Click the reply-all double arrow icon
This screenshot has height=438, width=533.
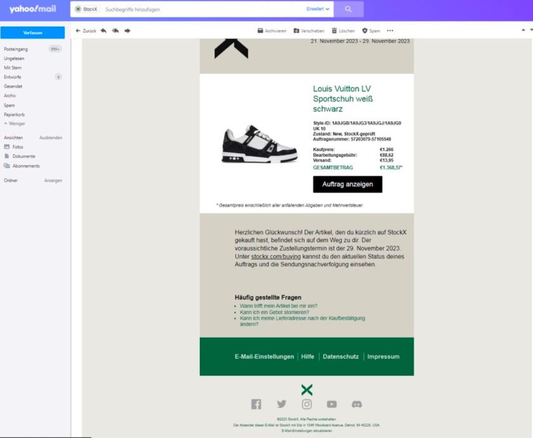pos(115,30)
